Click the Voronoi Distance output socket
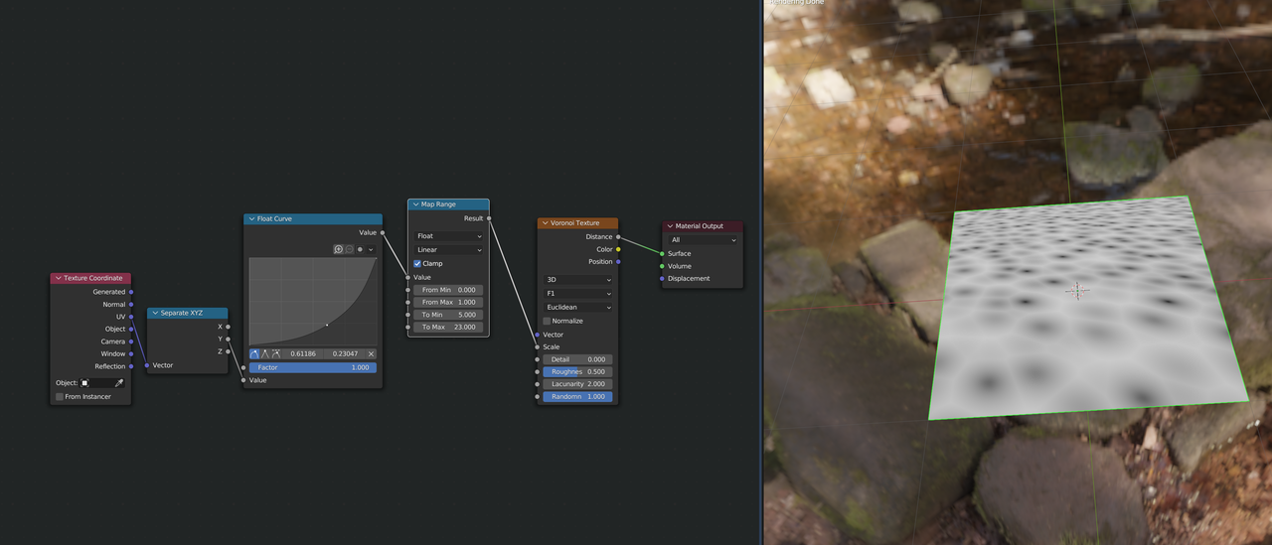This screenshot has height=545, width=1272. 618,236
